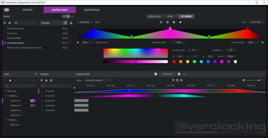Screen dimensions: 268x138
Task: Click the Duration (ms) value field
Action: click(x=179, y=43)
